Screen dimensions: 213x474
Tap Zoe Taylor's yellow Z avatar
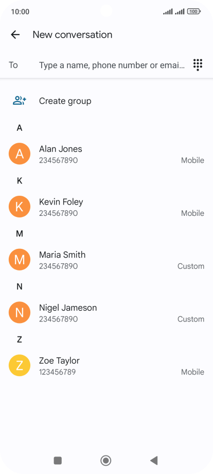[20, 365]
